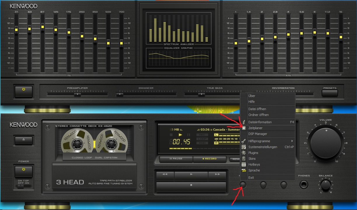Click the pause indicator in display
The height and width of the screenshot is (210, 357).
click(x=189, y=135)
